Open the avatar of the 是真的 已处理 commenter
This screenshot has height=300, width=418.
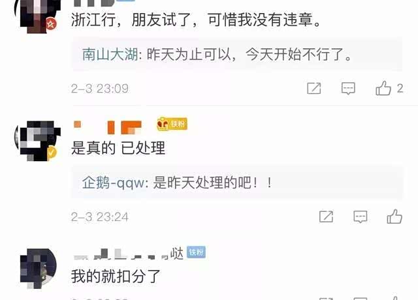pos(38,141)
